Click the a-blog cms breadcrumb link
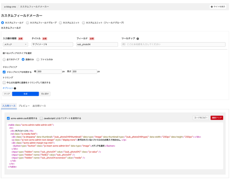Screen dimensions: 232x179 10,7
